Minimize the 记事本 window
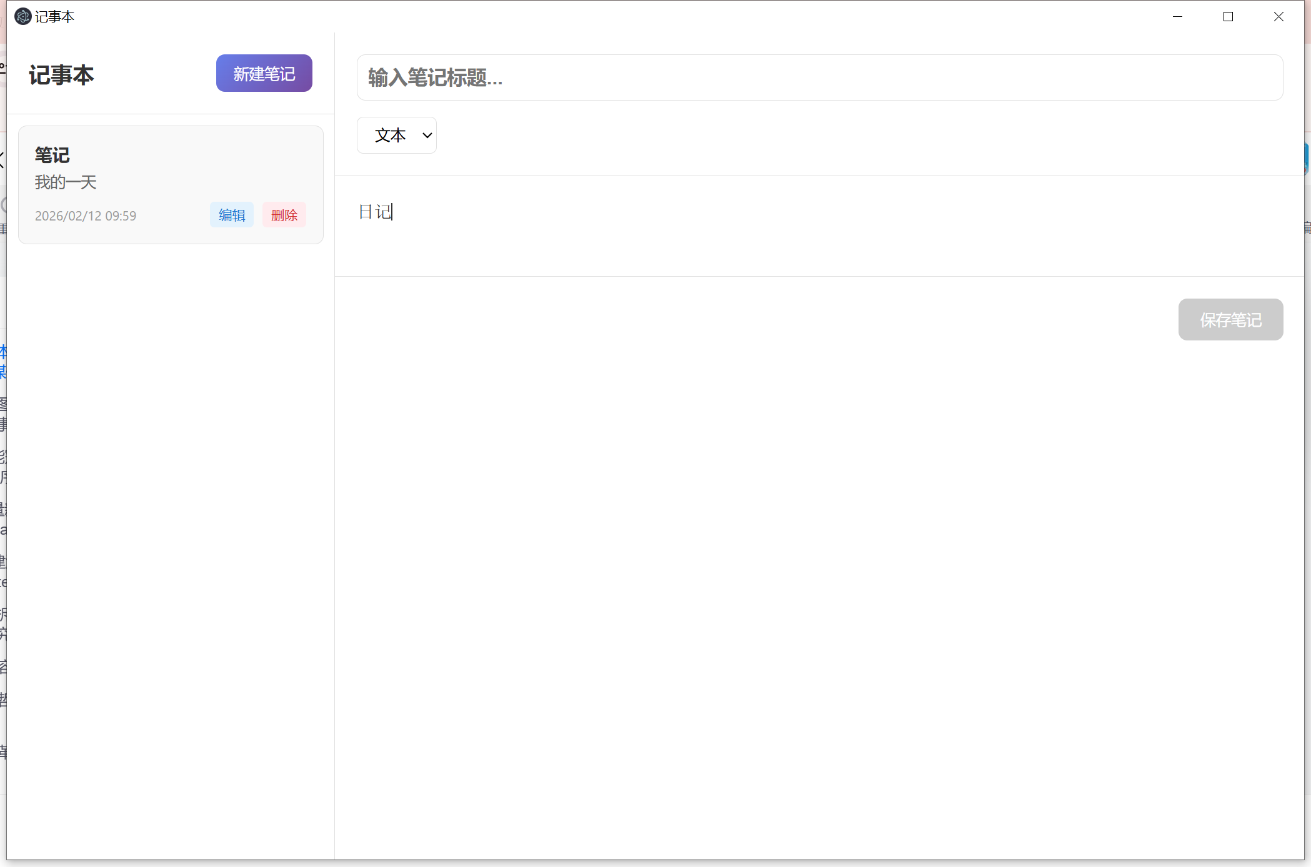This screenshot has width=1311, height=867. click(1177, 17)
